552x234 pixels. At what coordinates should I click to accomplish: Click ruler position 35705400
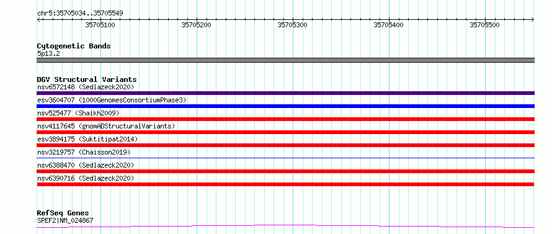(x=389, y=25)
